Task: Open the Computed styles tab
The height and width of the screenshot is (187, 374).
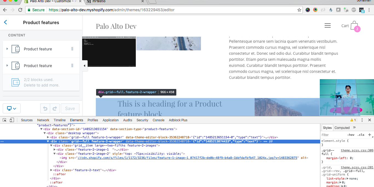Action: 342,128
